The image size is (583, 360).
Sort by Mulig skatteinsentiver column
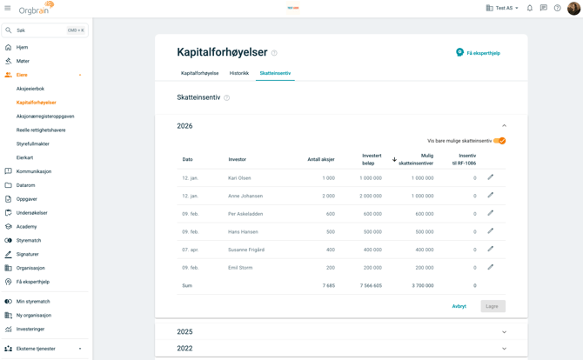(414, 159)
